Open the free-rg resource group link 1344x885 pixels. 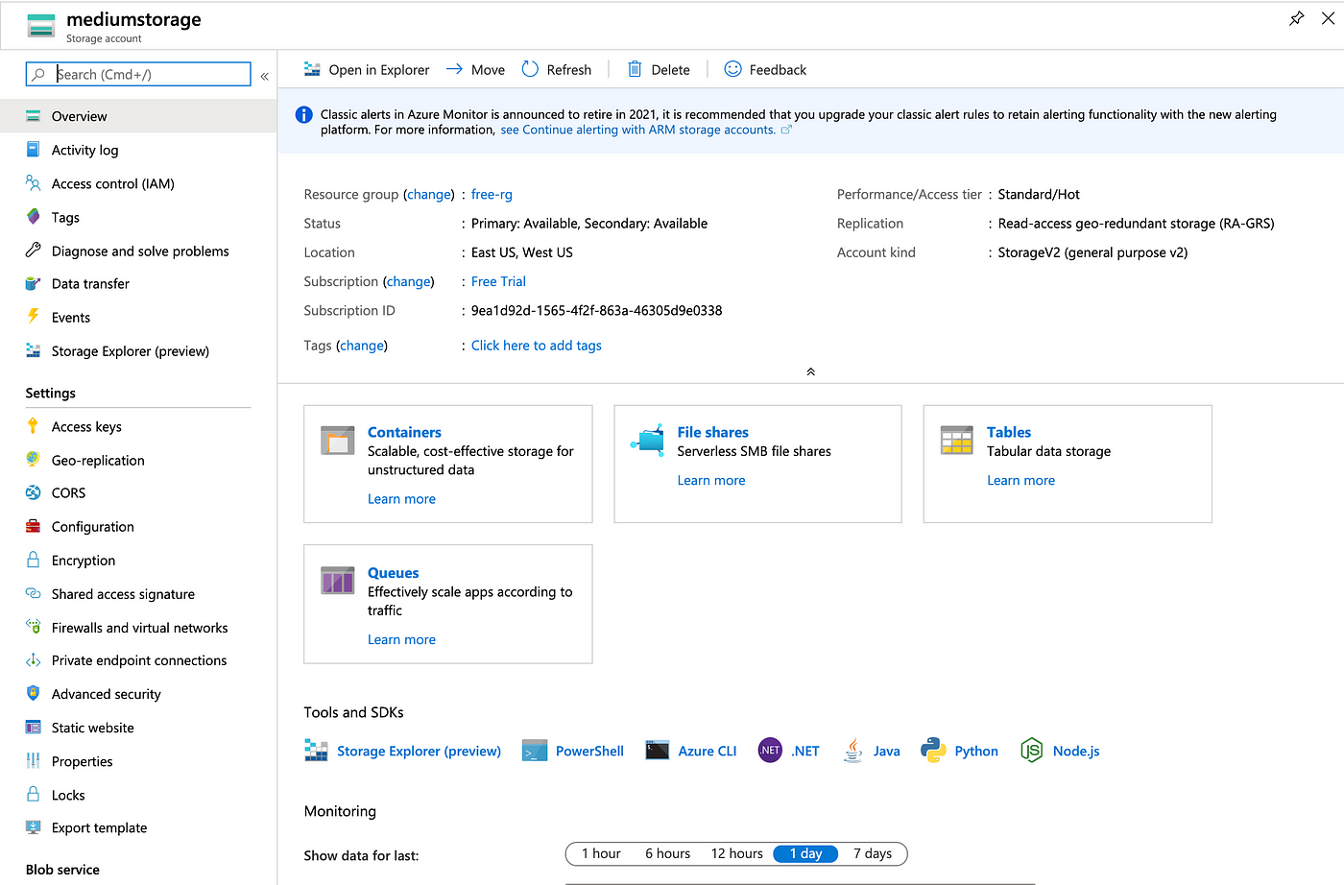click(x=492, y=194)
